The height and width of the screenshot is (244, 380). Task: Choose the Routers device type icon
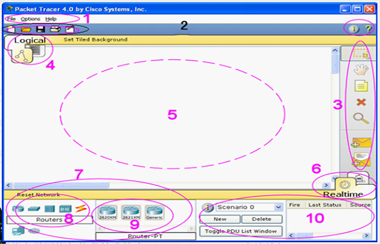tap(18, 208)
